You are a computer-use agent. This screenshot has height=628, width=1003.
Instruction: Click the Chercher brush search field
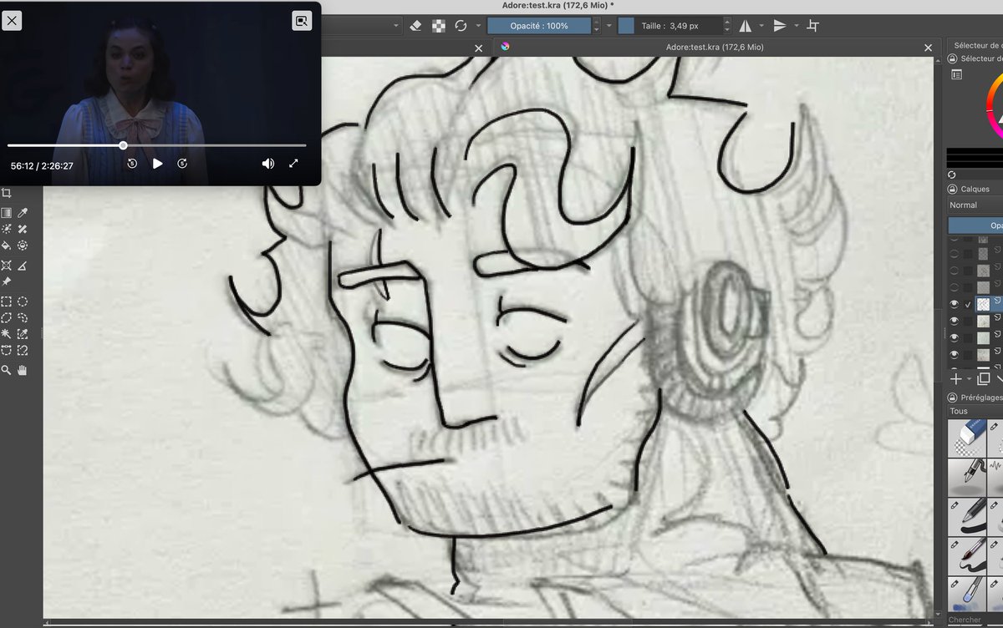click(x=975, y=620)
